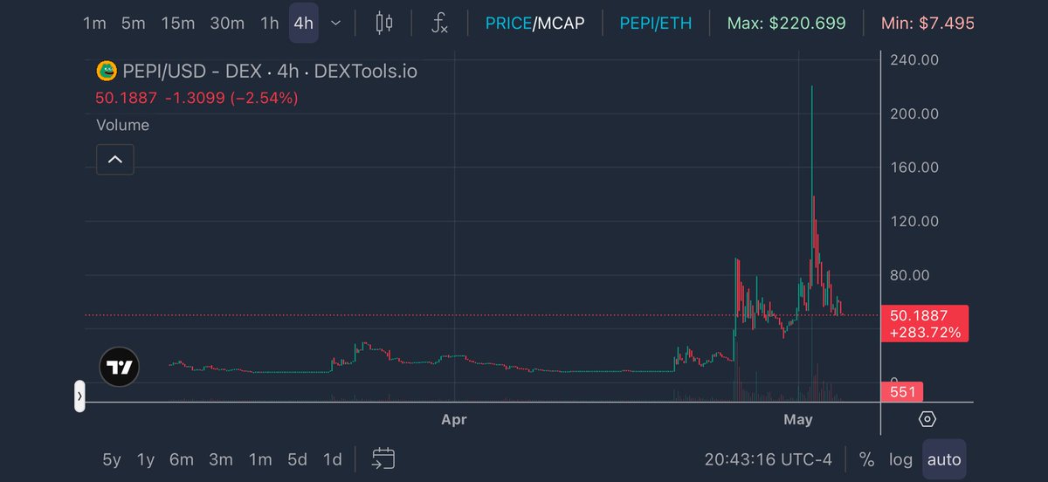
Task: Open the indicators fx menu
Action: point(439,23)
